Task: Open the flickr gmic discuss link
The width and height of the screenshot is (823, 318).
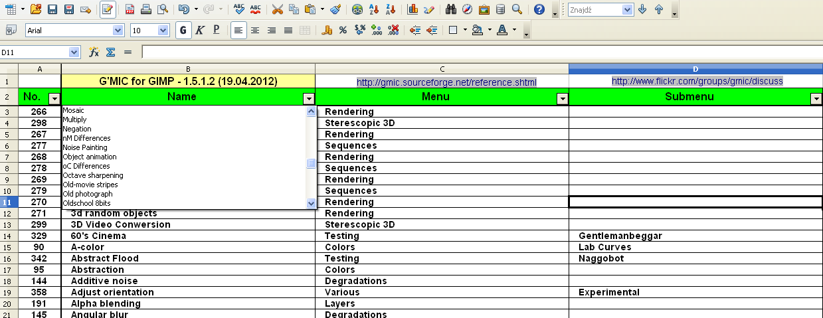Action: click(x=697, y=81)
